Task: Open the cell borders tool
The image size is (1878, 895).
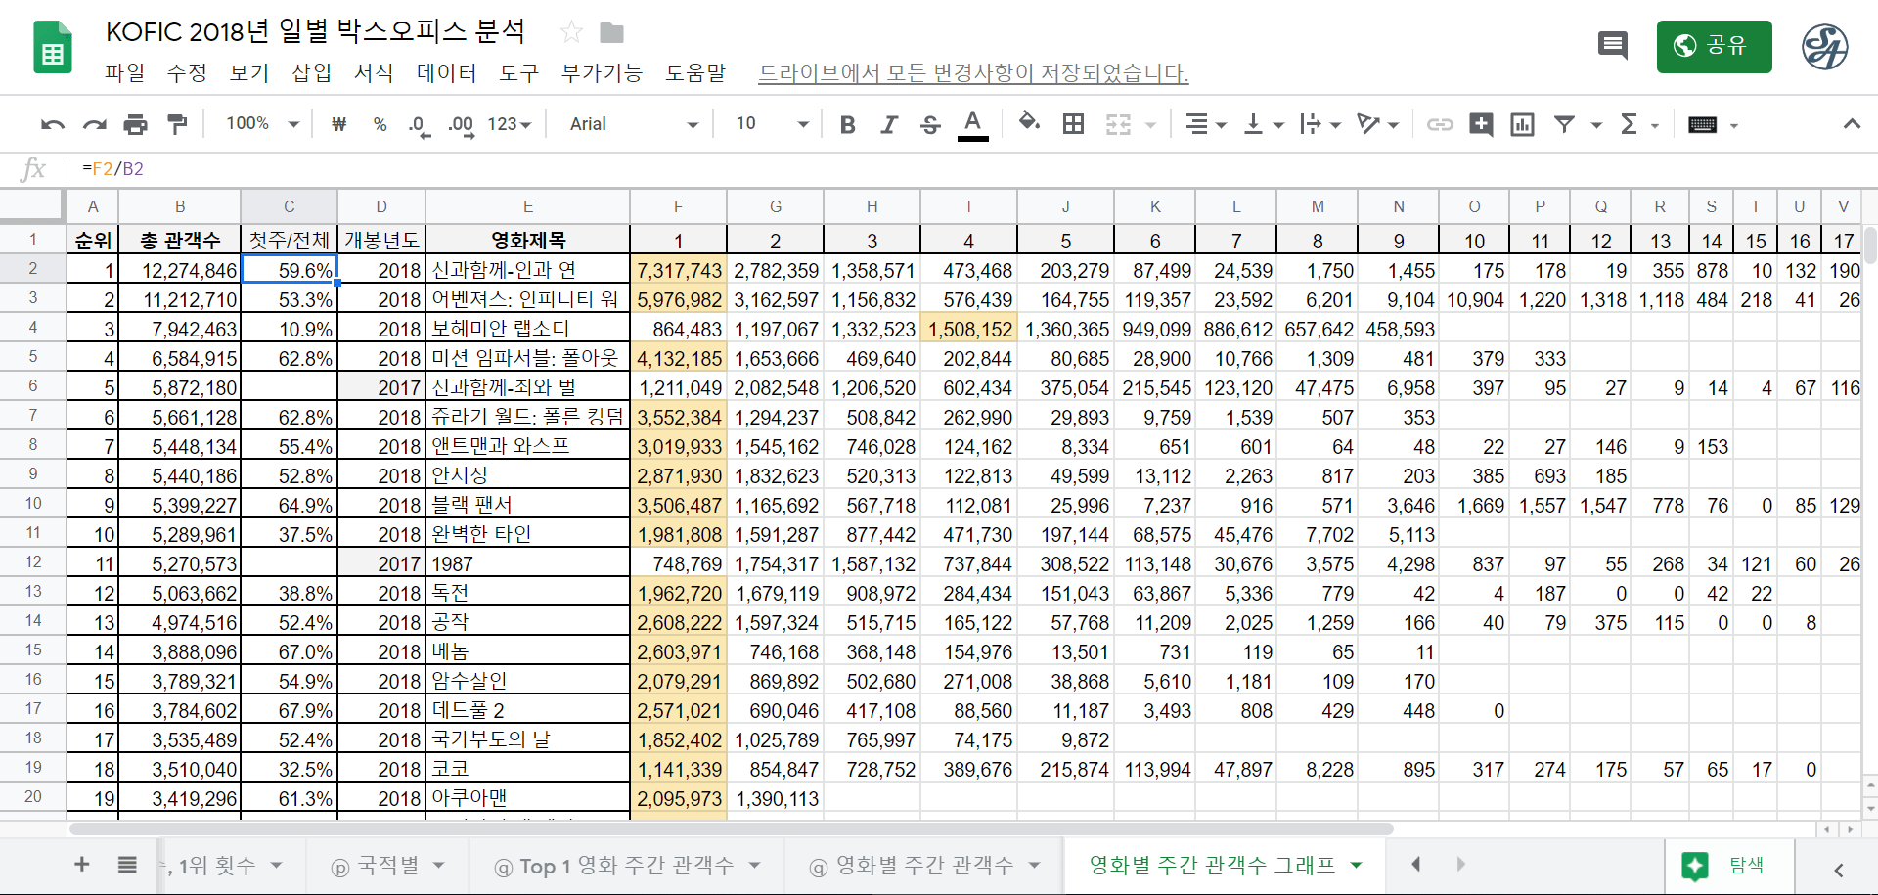Action: coord(1073,124)
